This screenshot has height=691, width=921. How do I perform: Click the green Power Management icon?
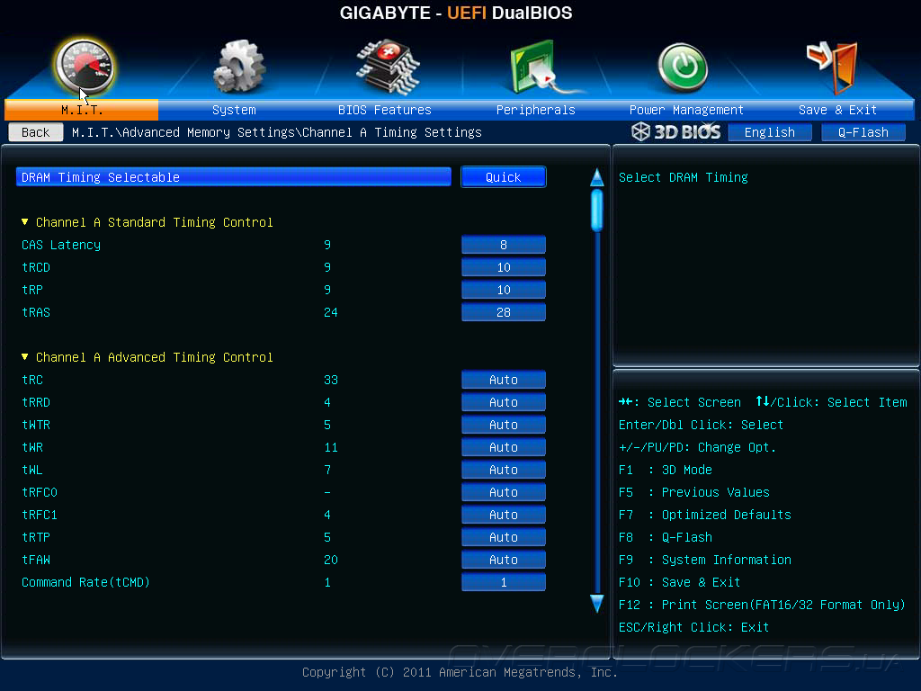(x=683, y=67)
